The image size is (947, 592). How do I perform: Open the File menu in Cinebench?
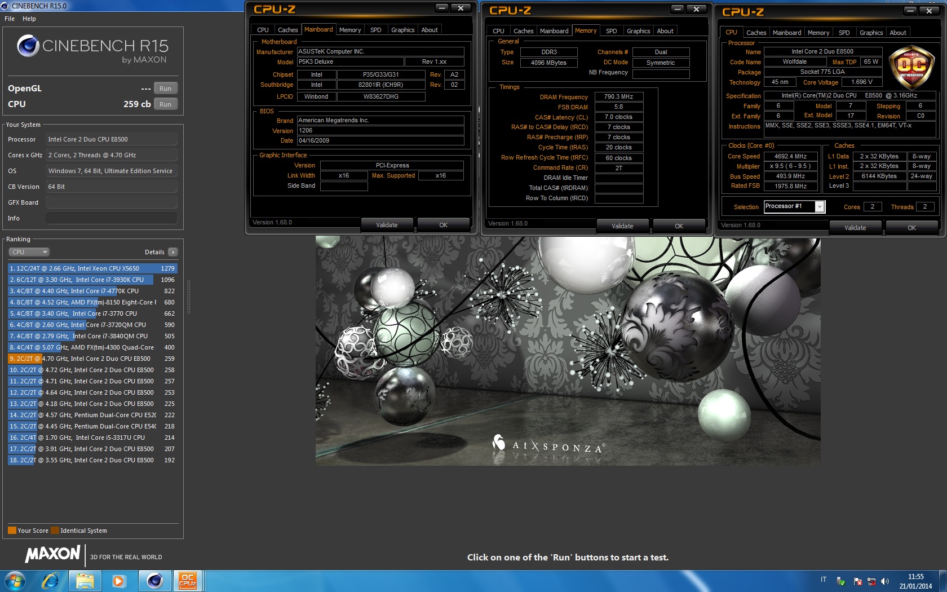[x=10, y=19]
